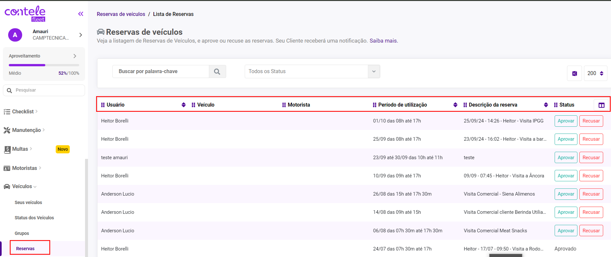Select Status dos Veículos submenu item
This screenshot has height=257, width=611.
(x=34, y=218)
